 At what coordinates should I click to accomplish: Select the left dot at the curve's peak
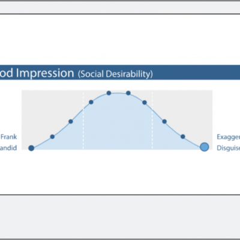point(109,93)
